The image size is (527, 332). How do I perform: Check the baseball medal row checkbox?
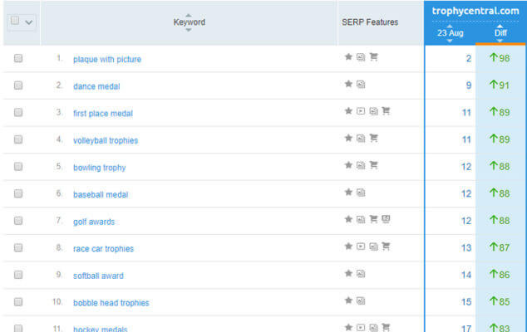tap(18, 193)
